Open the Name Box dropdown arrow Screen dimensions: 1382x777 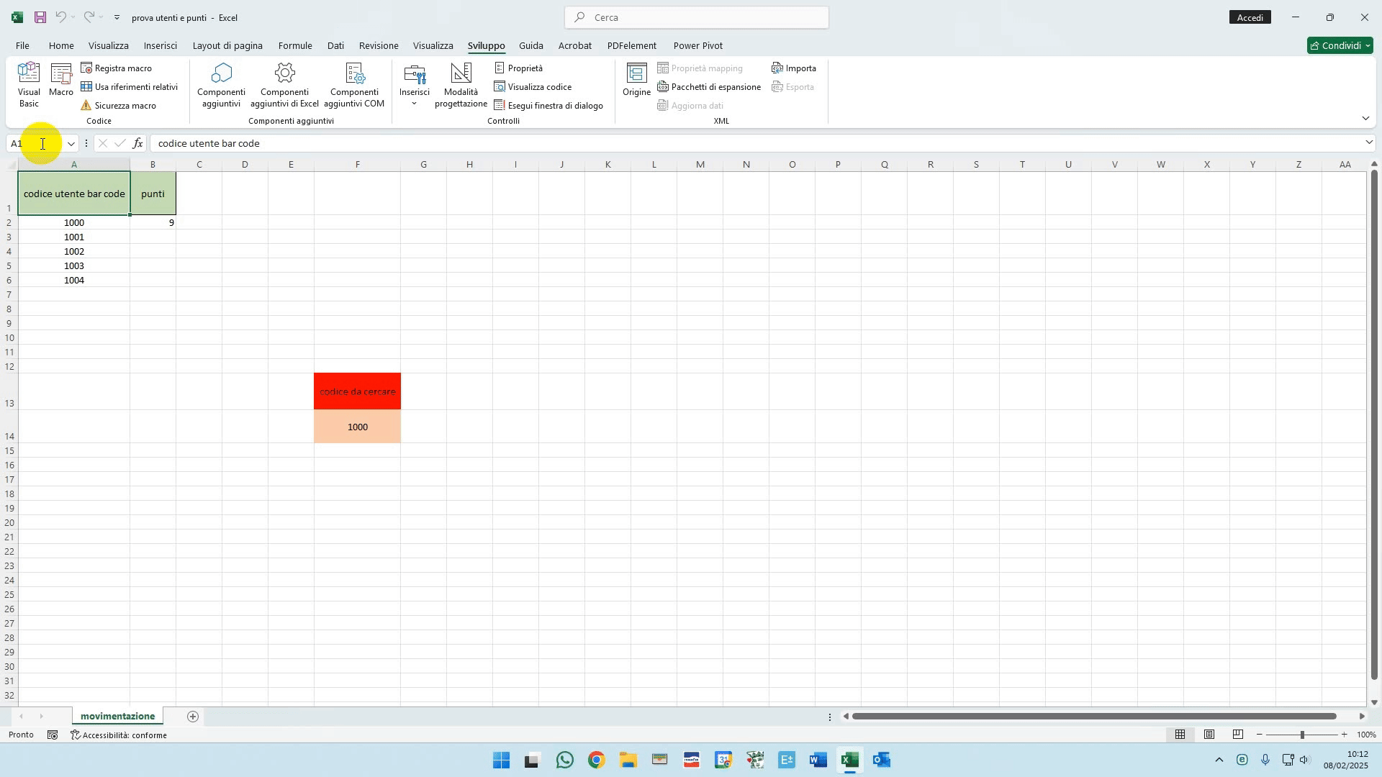click(x=71, y=144)
